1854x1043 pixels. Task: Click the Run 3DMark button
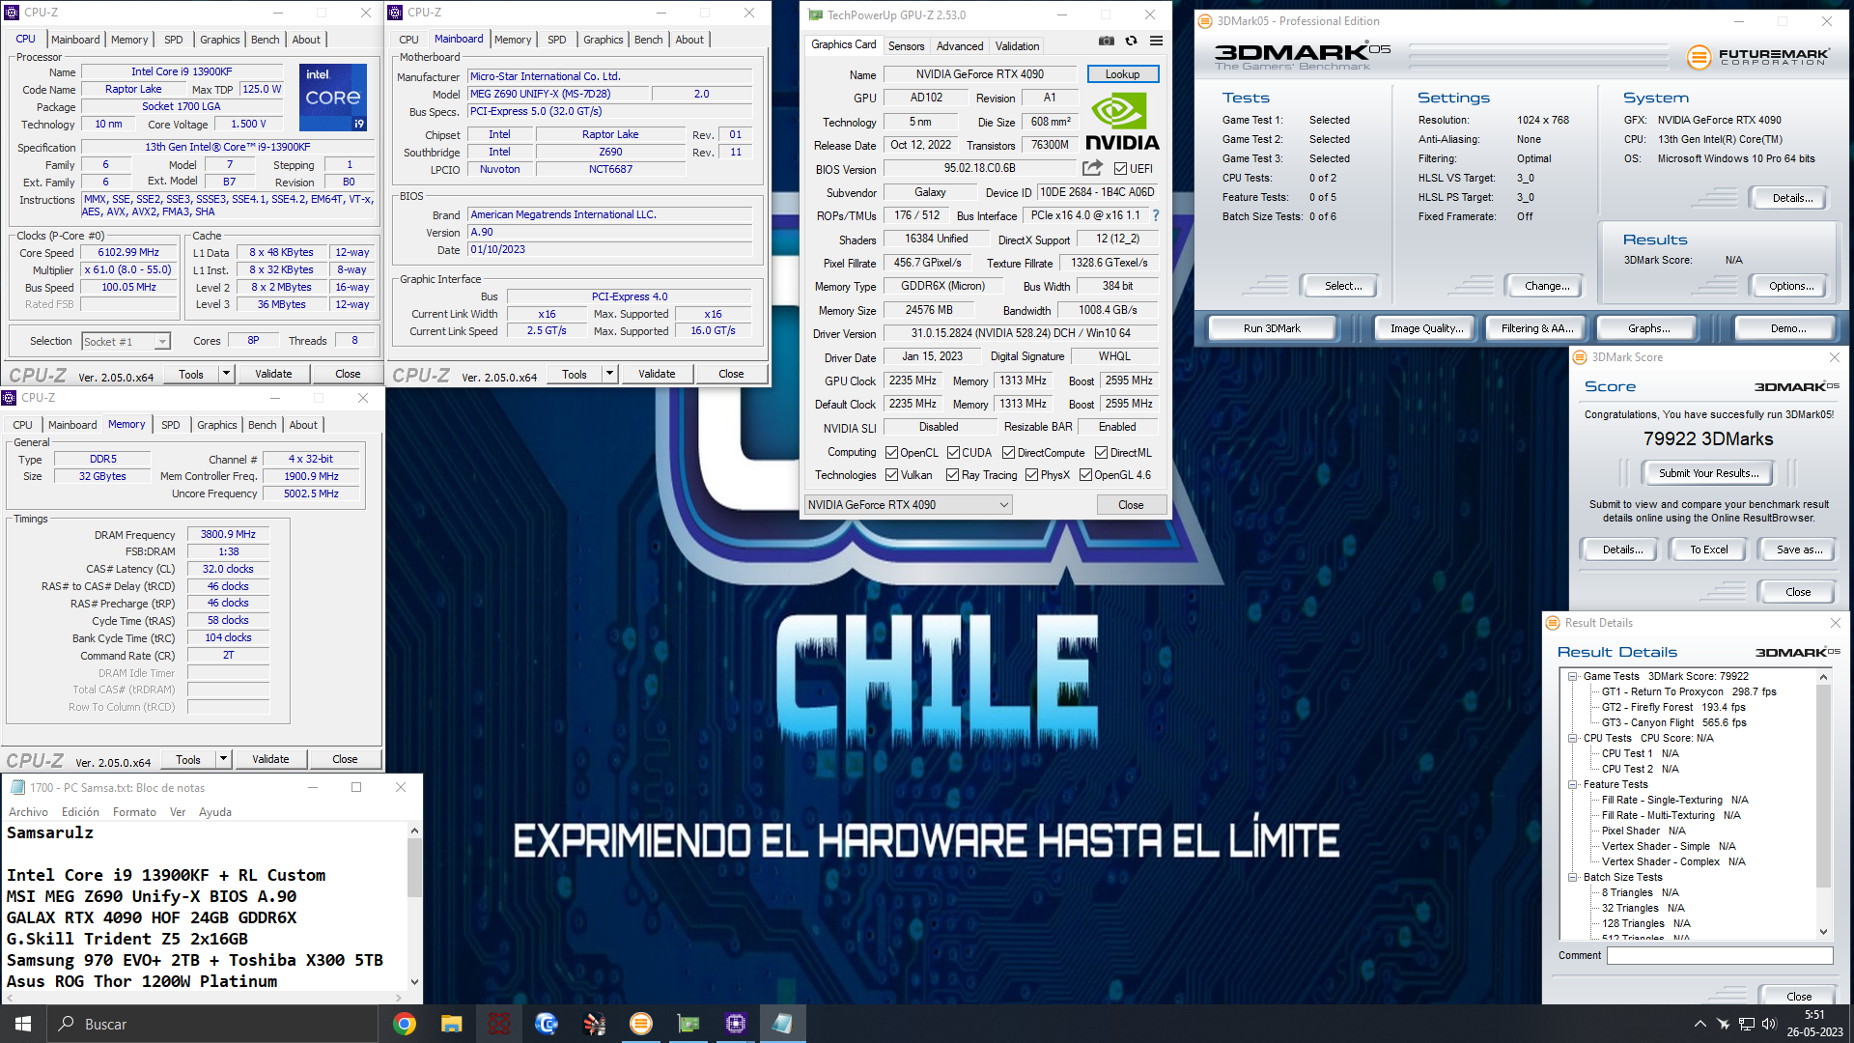(x=1272, y=328)
